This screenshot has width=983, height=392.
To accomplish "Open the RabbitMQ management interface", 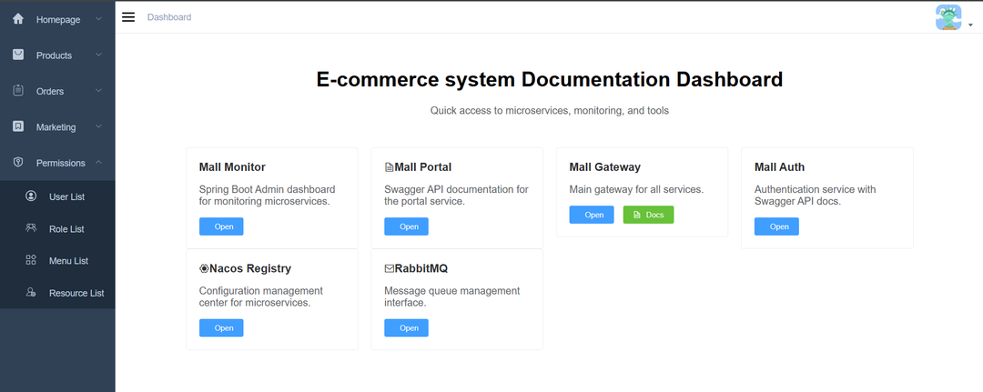I will pyautogui.click(x=406, y=327).
